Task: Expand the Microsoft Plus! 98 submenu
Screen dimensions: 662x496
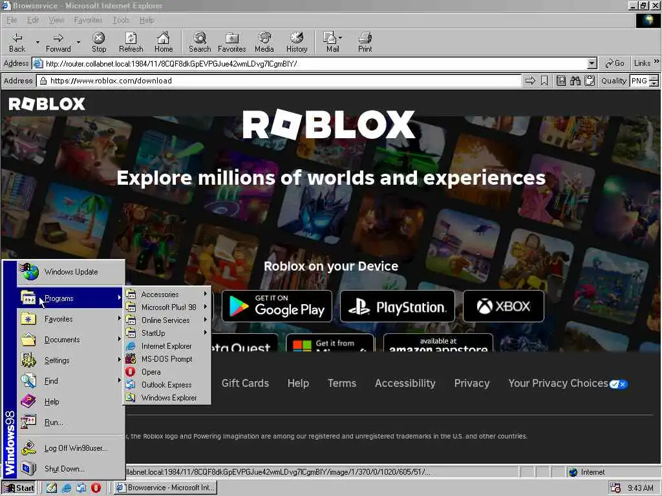Action: coord(167,307)
